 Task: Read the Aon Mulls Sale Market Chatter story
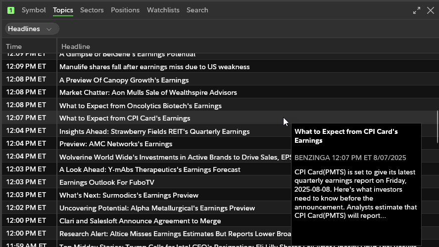pos(148,92)
